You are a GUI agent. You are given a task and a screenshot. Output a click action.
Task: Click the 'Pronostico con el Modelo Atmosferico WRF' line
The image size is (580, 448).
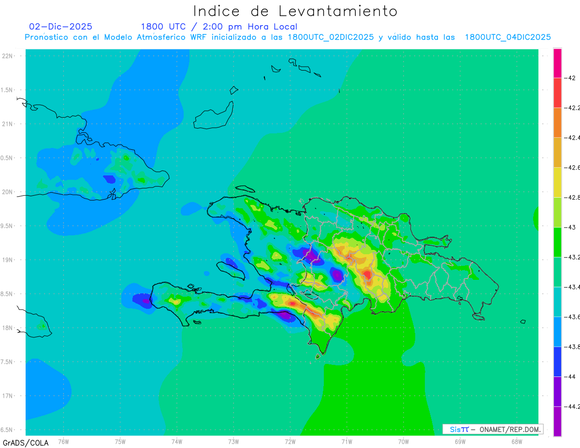pos(288,37)
